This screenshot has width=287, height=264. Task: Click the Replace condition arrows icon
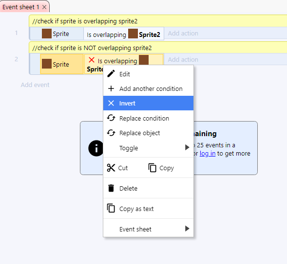coord(111,118)
